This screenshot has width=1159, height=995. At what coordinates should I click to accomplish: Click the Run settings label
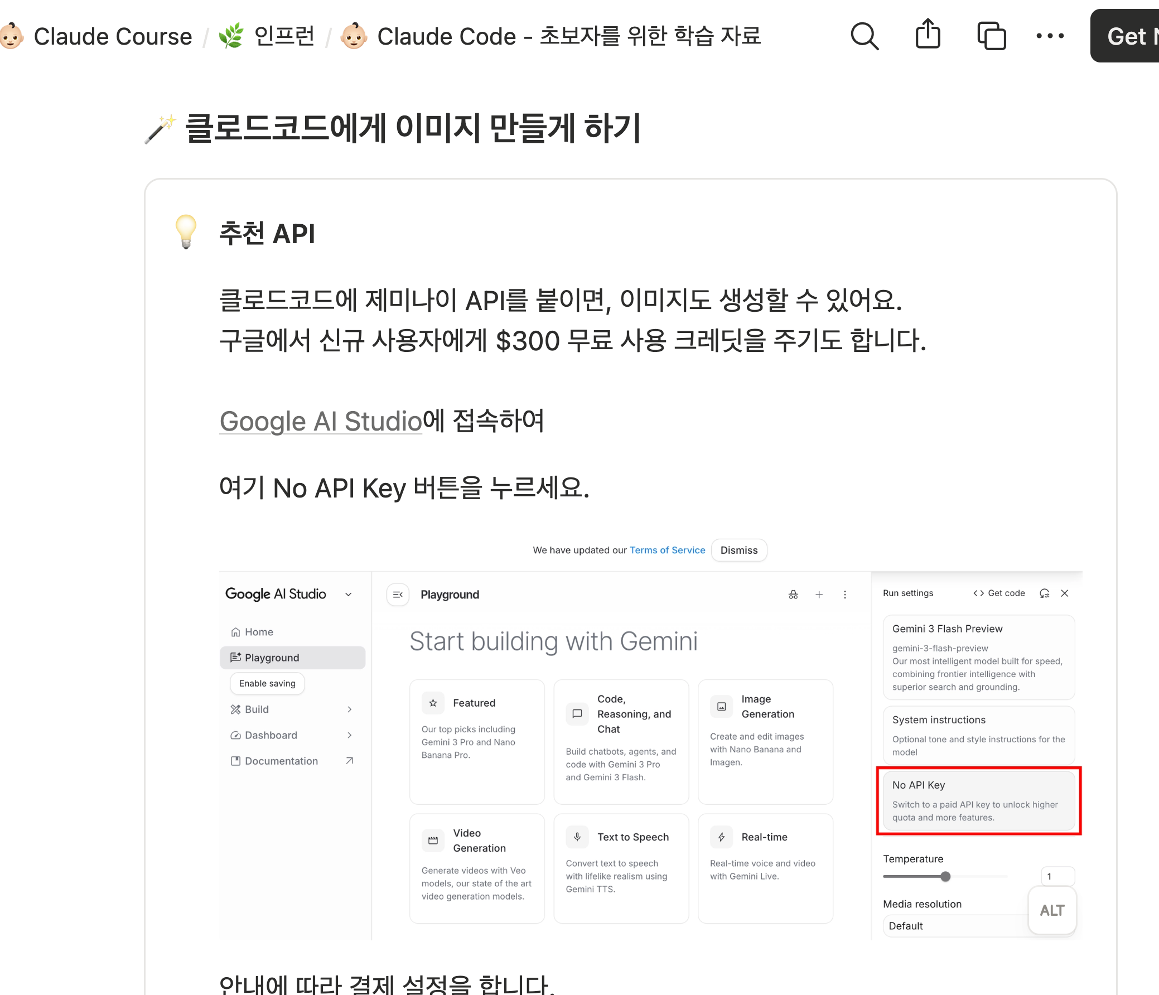[908, 593]
